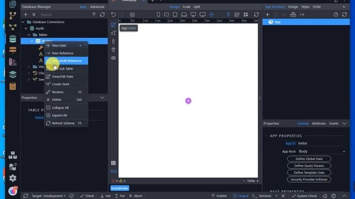Open the Database Manager panel from sidebar
This screenshot has height=199, width=355.
[x=13, y=39]
